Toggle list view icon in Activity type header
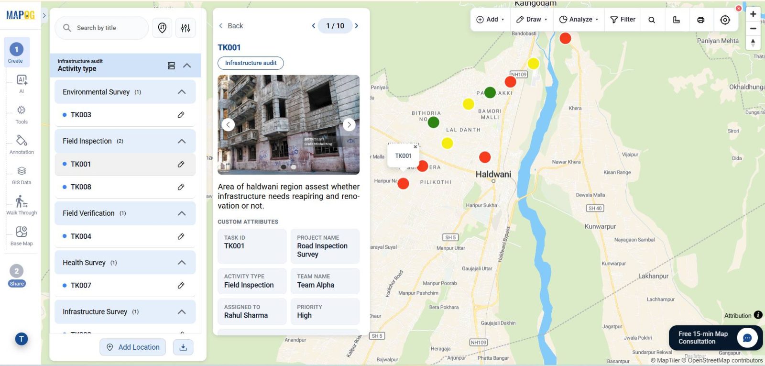765x366 pixels. 171,66
